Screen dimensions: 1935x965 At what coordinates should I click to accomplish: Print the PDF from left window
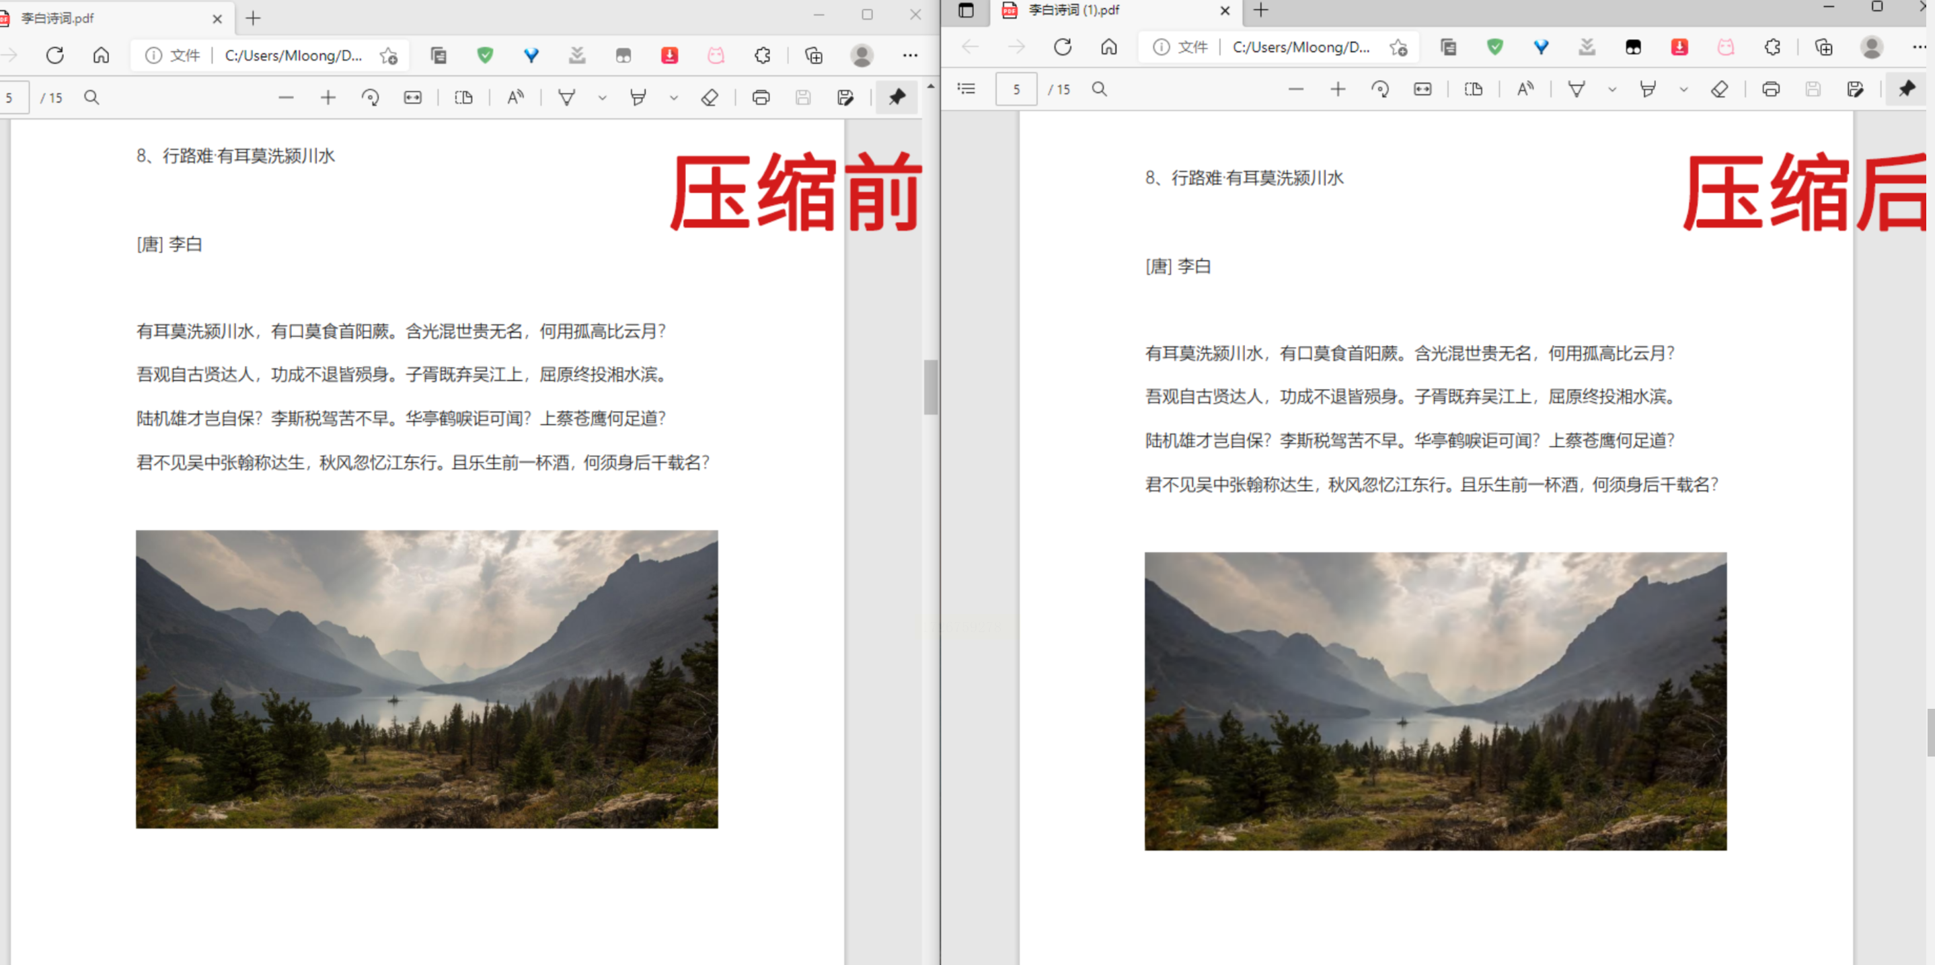[761, 98]
